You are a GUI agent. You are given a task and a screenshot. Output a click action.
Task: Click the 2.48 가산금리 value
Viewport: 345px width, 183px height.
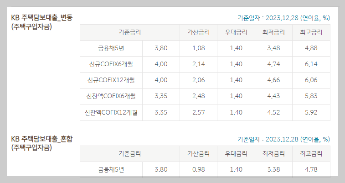pyautogui.click(x=198, y=96)
